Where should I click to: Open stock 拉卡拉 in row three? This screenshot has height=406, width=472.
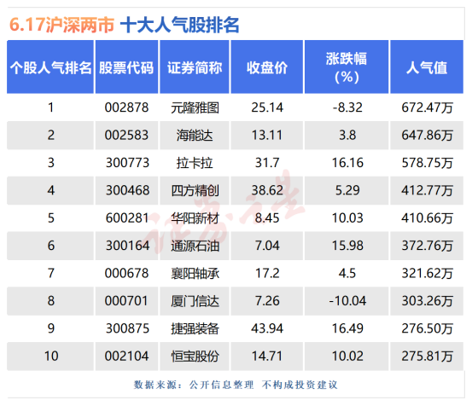click(195, 163)
